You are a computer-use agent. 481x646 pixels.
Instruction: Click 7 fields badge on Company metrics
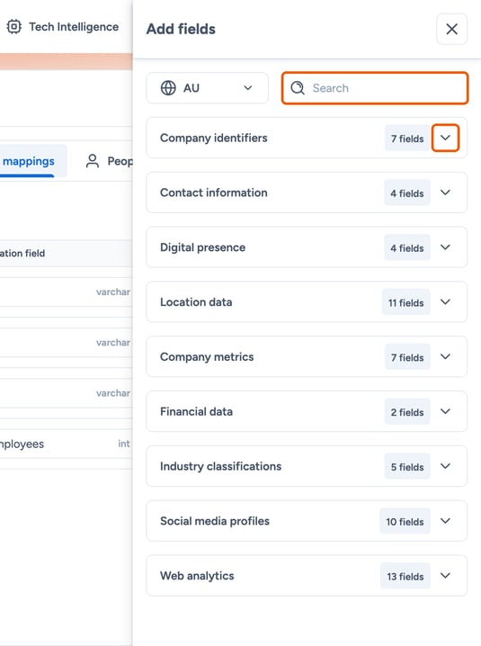407,357
